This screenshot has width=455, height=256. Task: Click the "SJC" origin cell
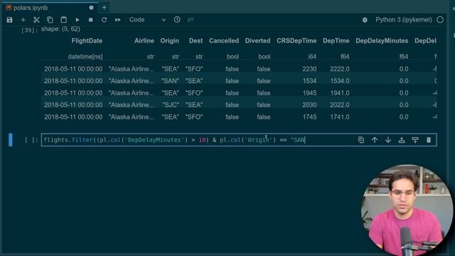click(x=171, y=105)
